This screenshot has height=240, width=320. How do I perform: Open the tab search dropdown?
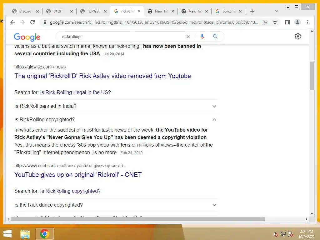pyautogui.click(x=277, y=11)
